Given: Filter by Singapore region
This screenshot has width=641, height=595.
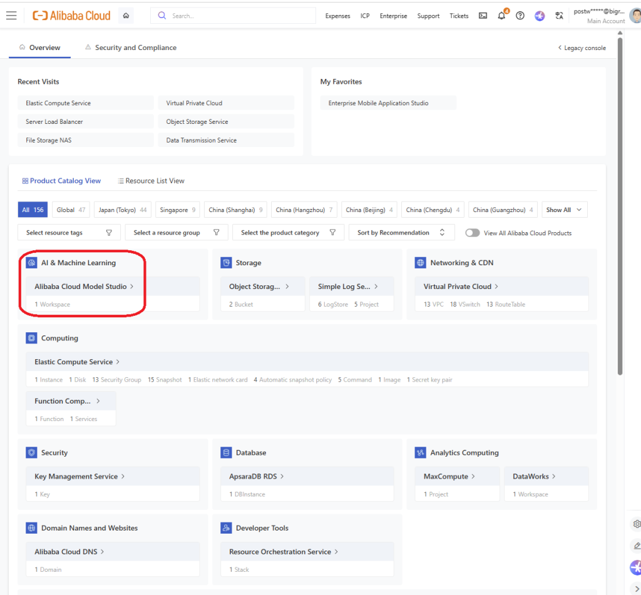Looking at the screenshot, I should 177,210.
